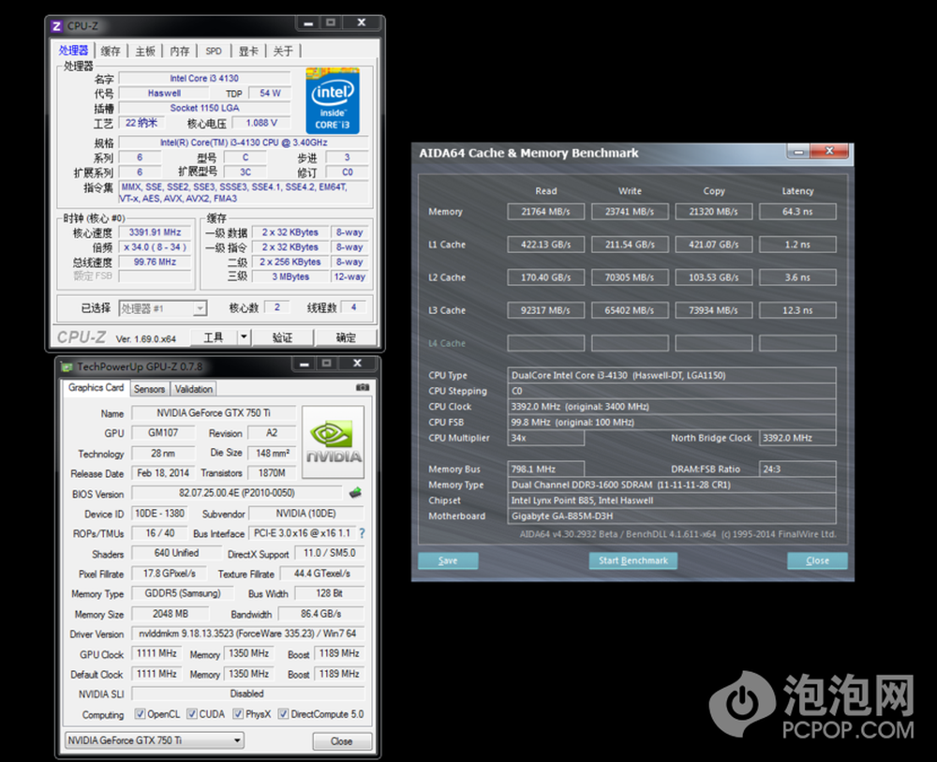Toggle the DirectCompute 5.0 checkbox
937x762 pixels.
283,713
